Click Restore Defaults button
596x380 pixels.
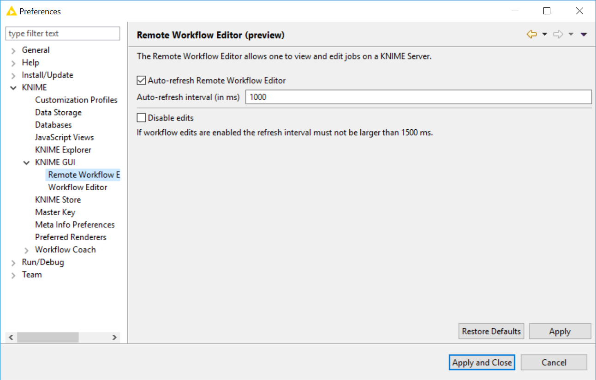[491, 331]
